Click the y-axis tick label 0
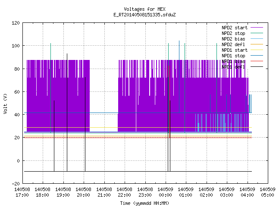This screenshot has height=207, width=276. (x=18, y=161)
